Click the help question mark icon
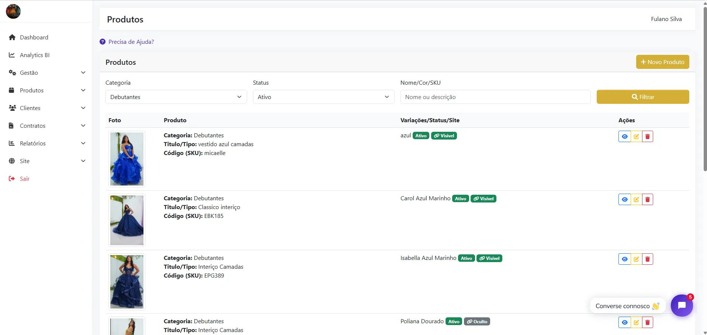 click(x=103, y=42)
